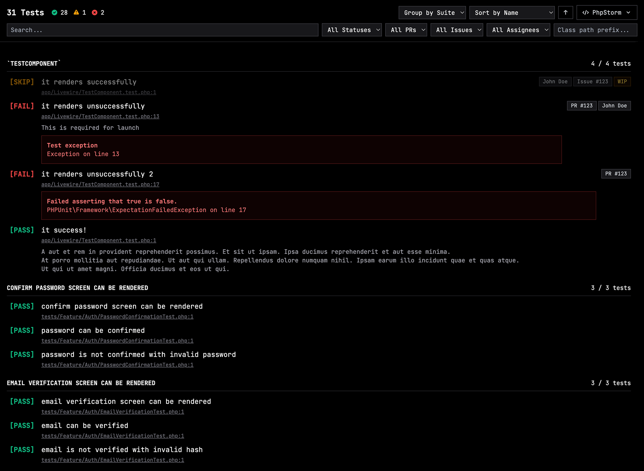The height and width of the screenshot is (471, 644).
Task: Open the All Assignees filter
Action: (518, 30)
